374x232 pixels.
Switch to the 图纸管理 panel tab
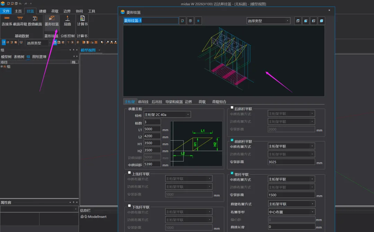coord(39,57)
